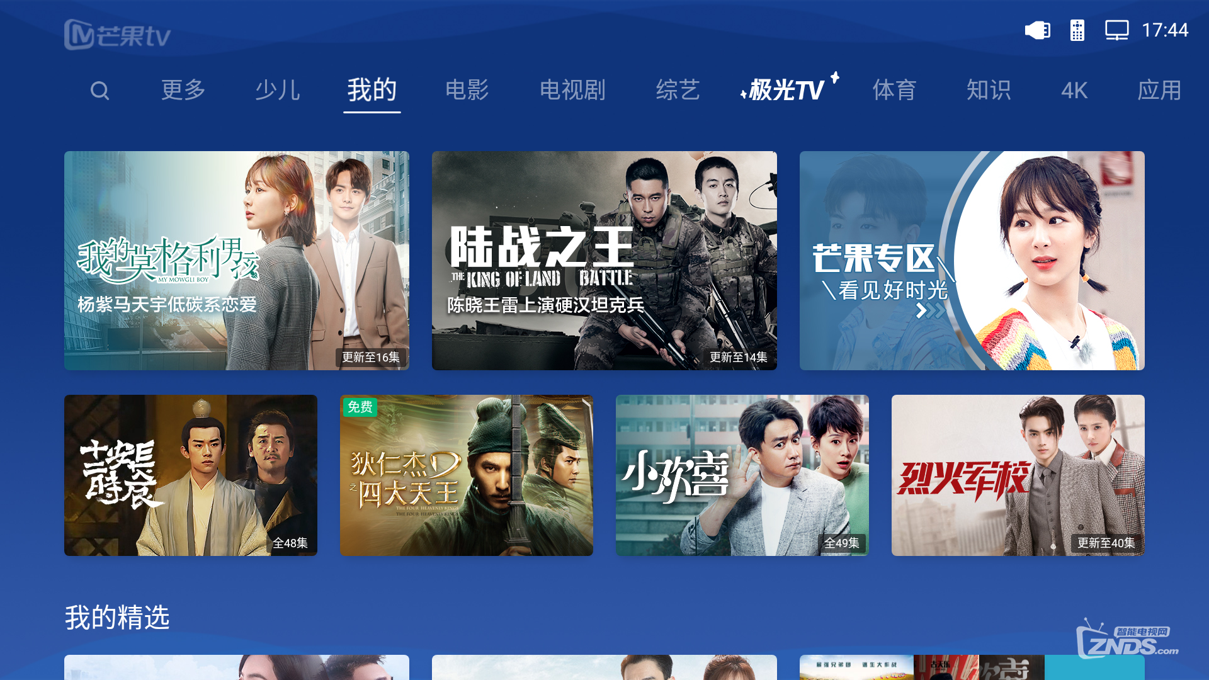Open 我的莫格利男孩 drama poster
Viewport: 1209px width, 680px height.
(237, 261)
